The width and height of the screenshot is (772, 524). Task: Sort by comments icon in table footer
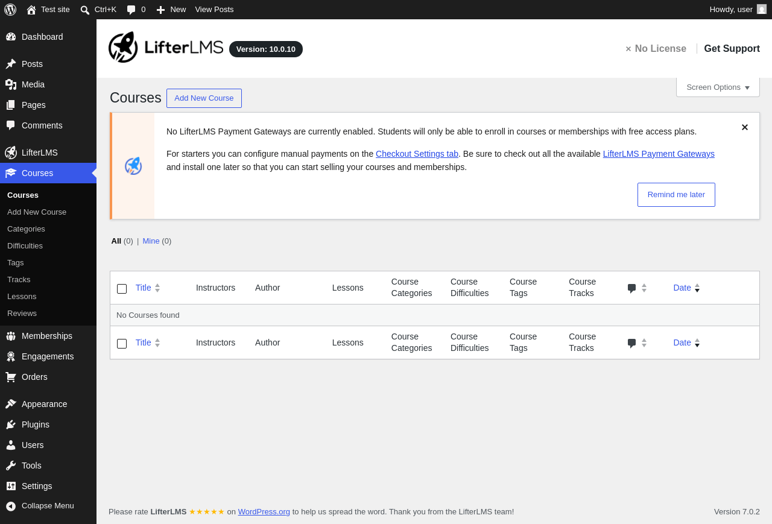[x=637, y=343]
